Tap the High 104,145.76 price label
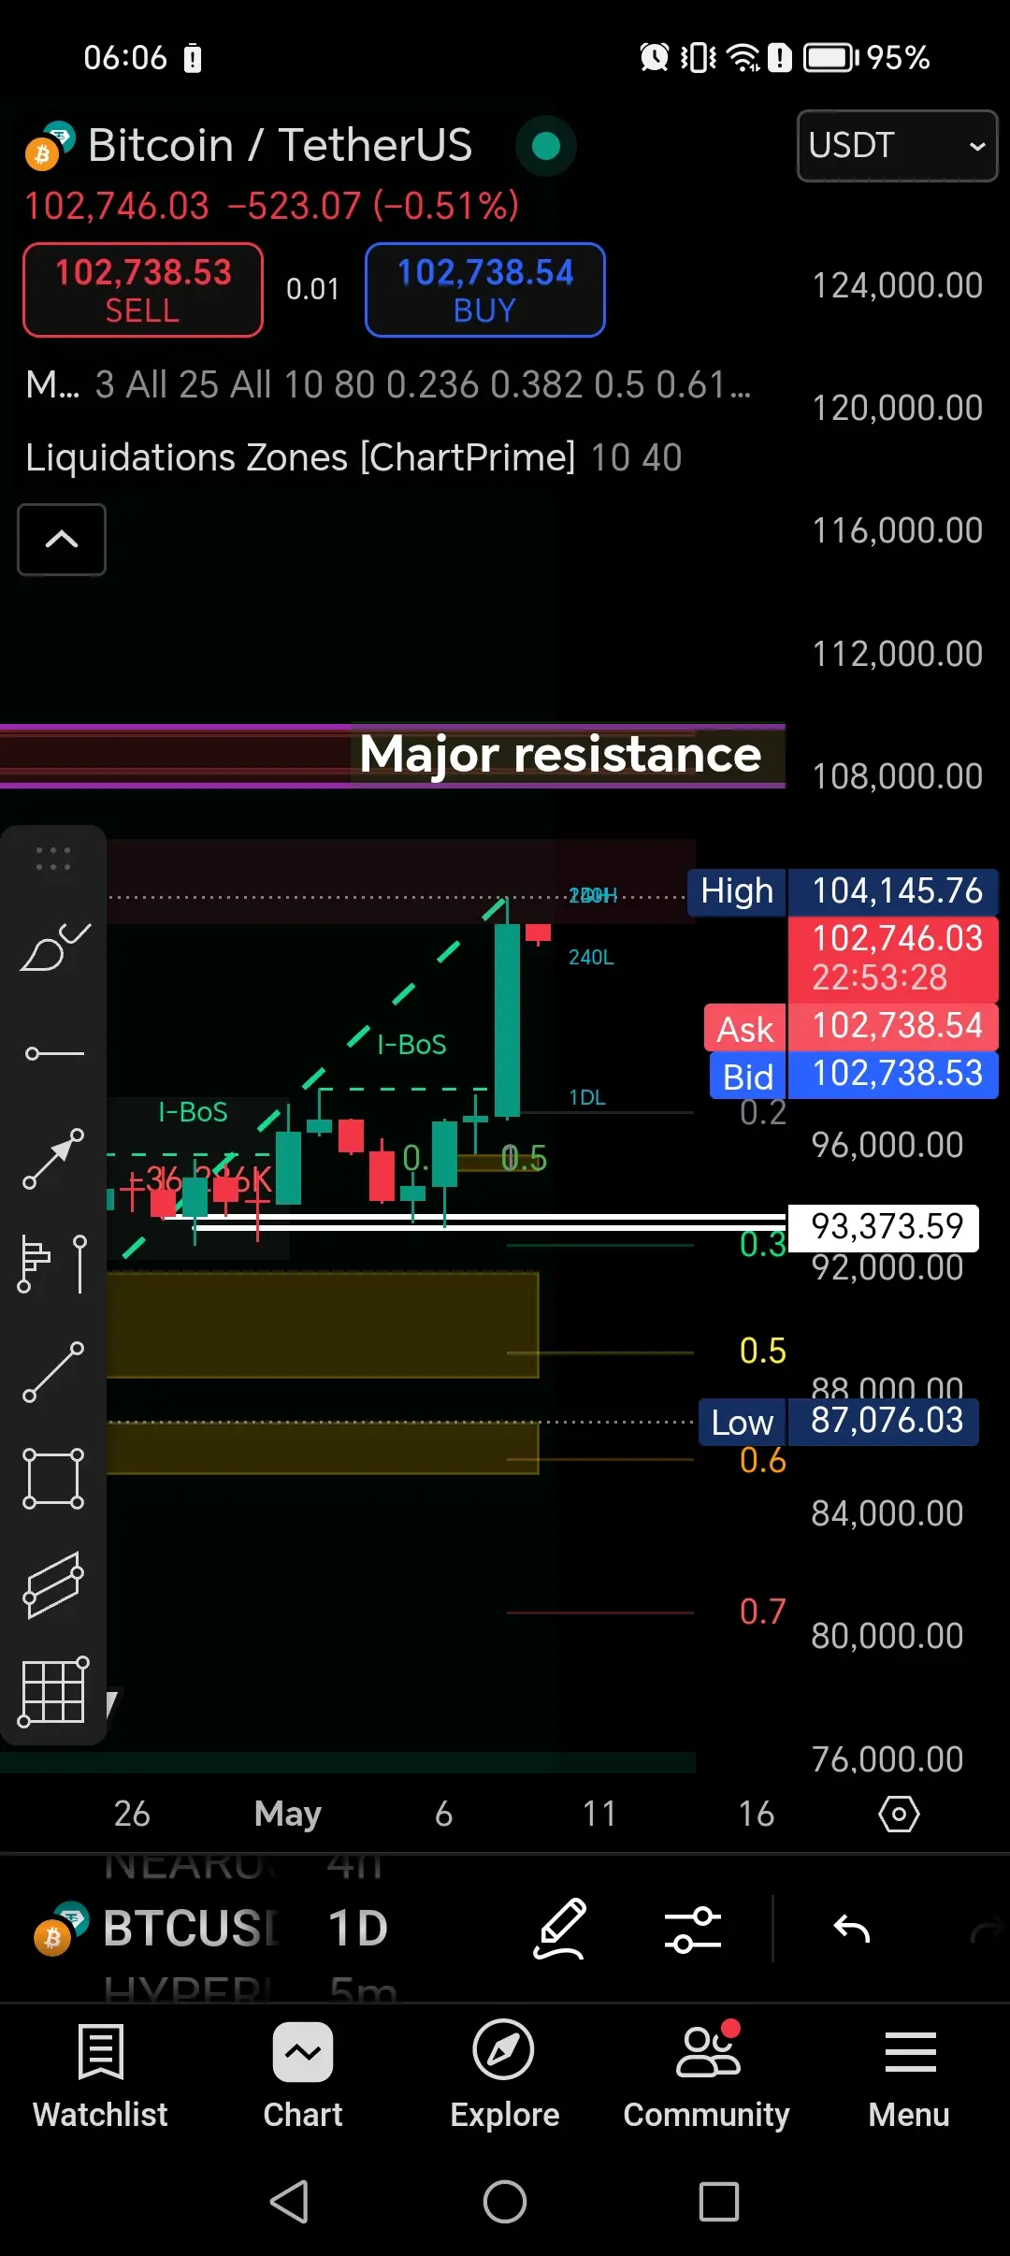Screen dimensions: 1010x2256 [x=844, y=891]
